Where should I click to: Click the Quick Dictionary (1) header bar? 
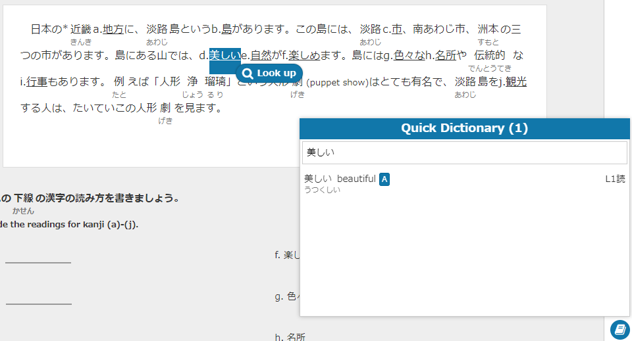464,128
